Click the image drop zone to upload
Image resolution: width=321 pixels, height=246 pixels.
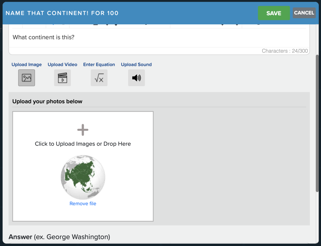(82, 144)
